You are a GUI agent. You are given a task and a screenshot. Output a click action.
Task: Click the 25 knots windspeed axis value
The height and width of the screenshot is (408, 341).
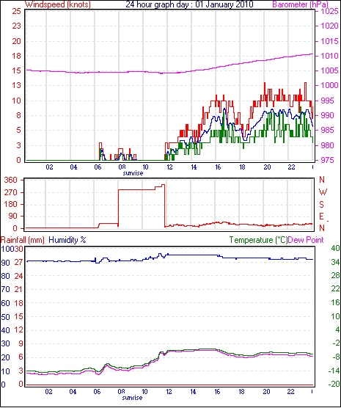pyautogui.click(x=16, y=11)
